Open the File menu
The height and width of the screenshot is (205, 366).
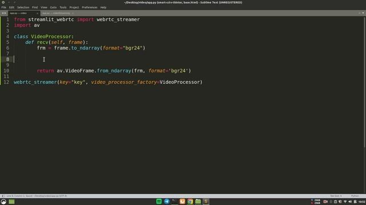(4, 7)
